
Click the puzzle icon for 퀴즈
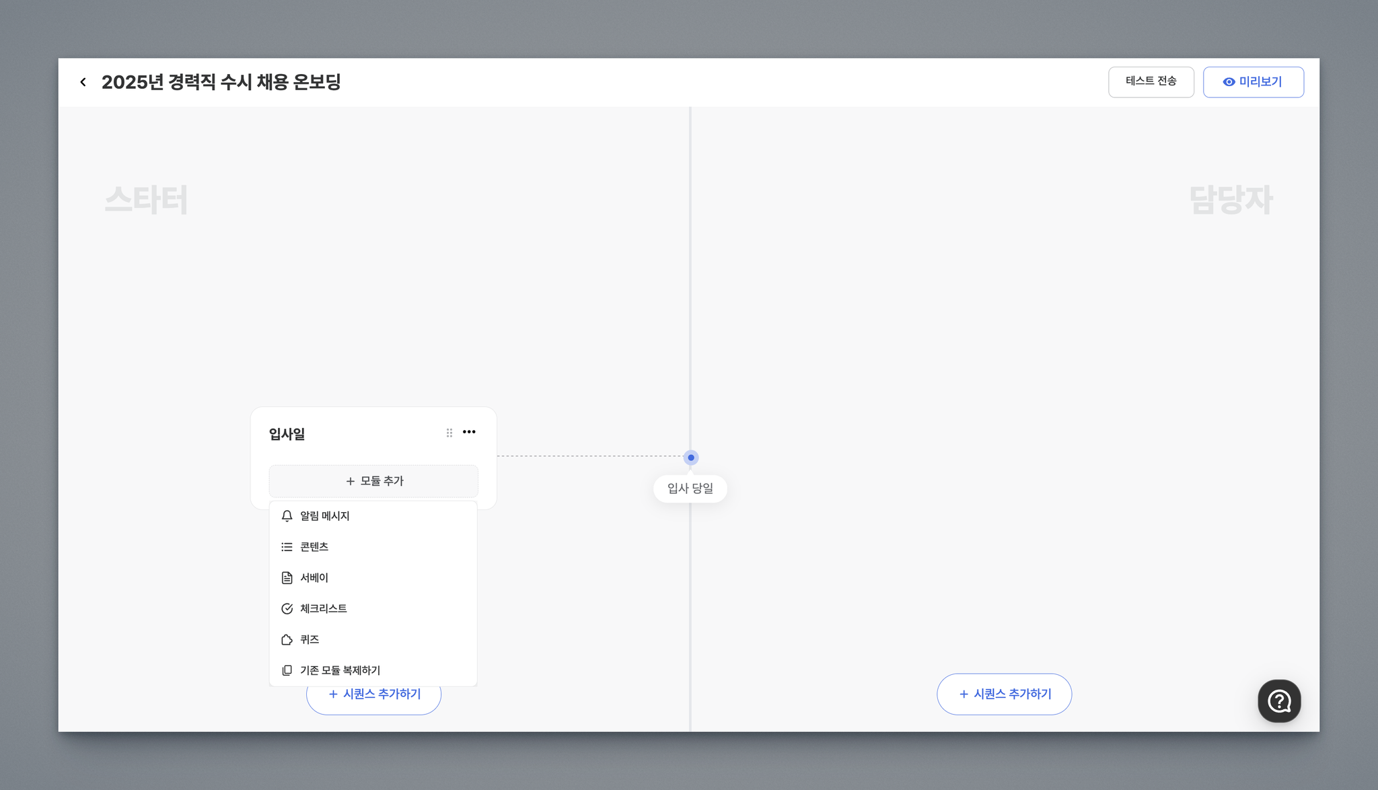[287, 640]
